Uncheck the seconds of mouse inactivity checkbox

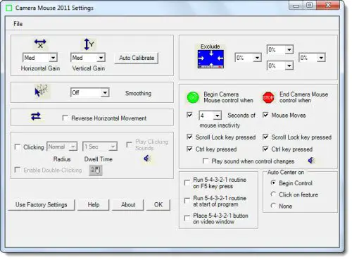click(189, 115)
